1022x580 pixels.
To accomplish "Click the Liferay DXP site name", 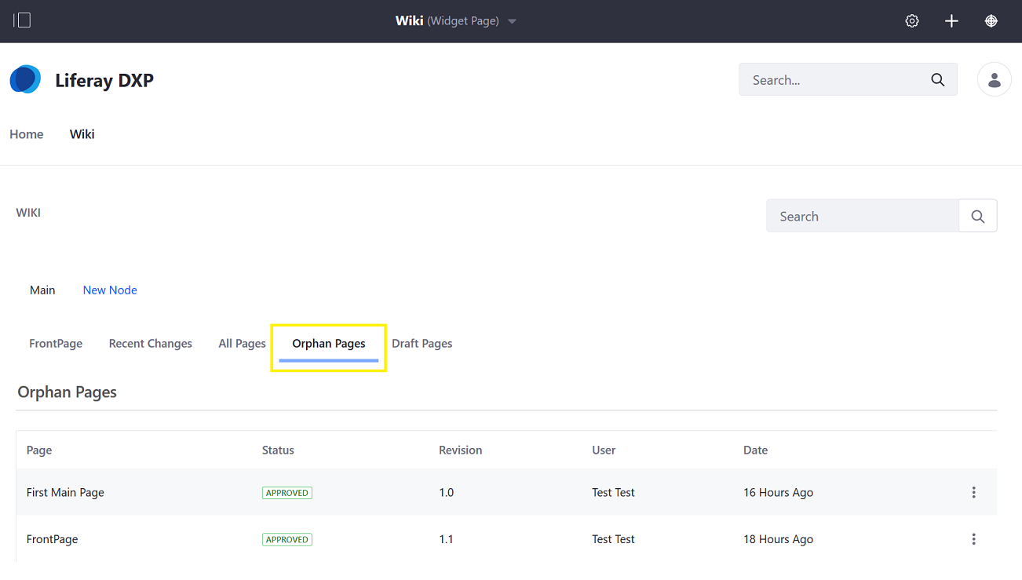I will [104, 80].
